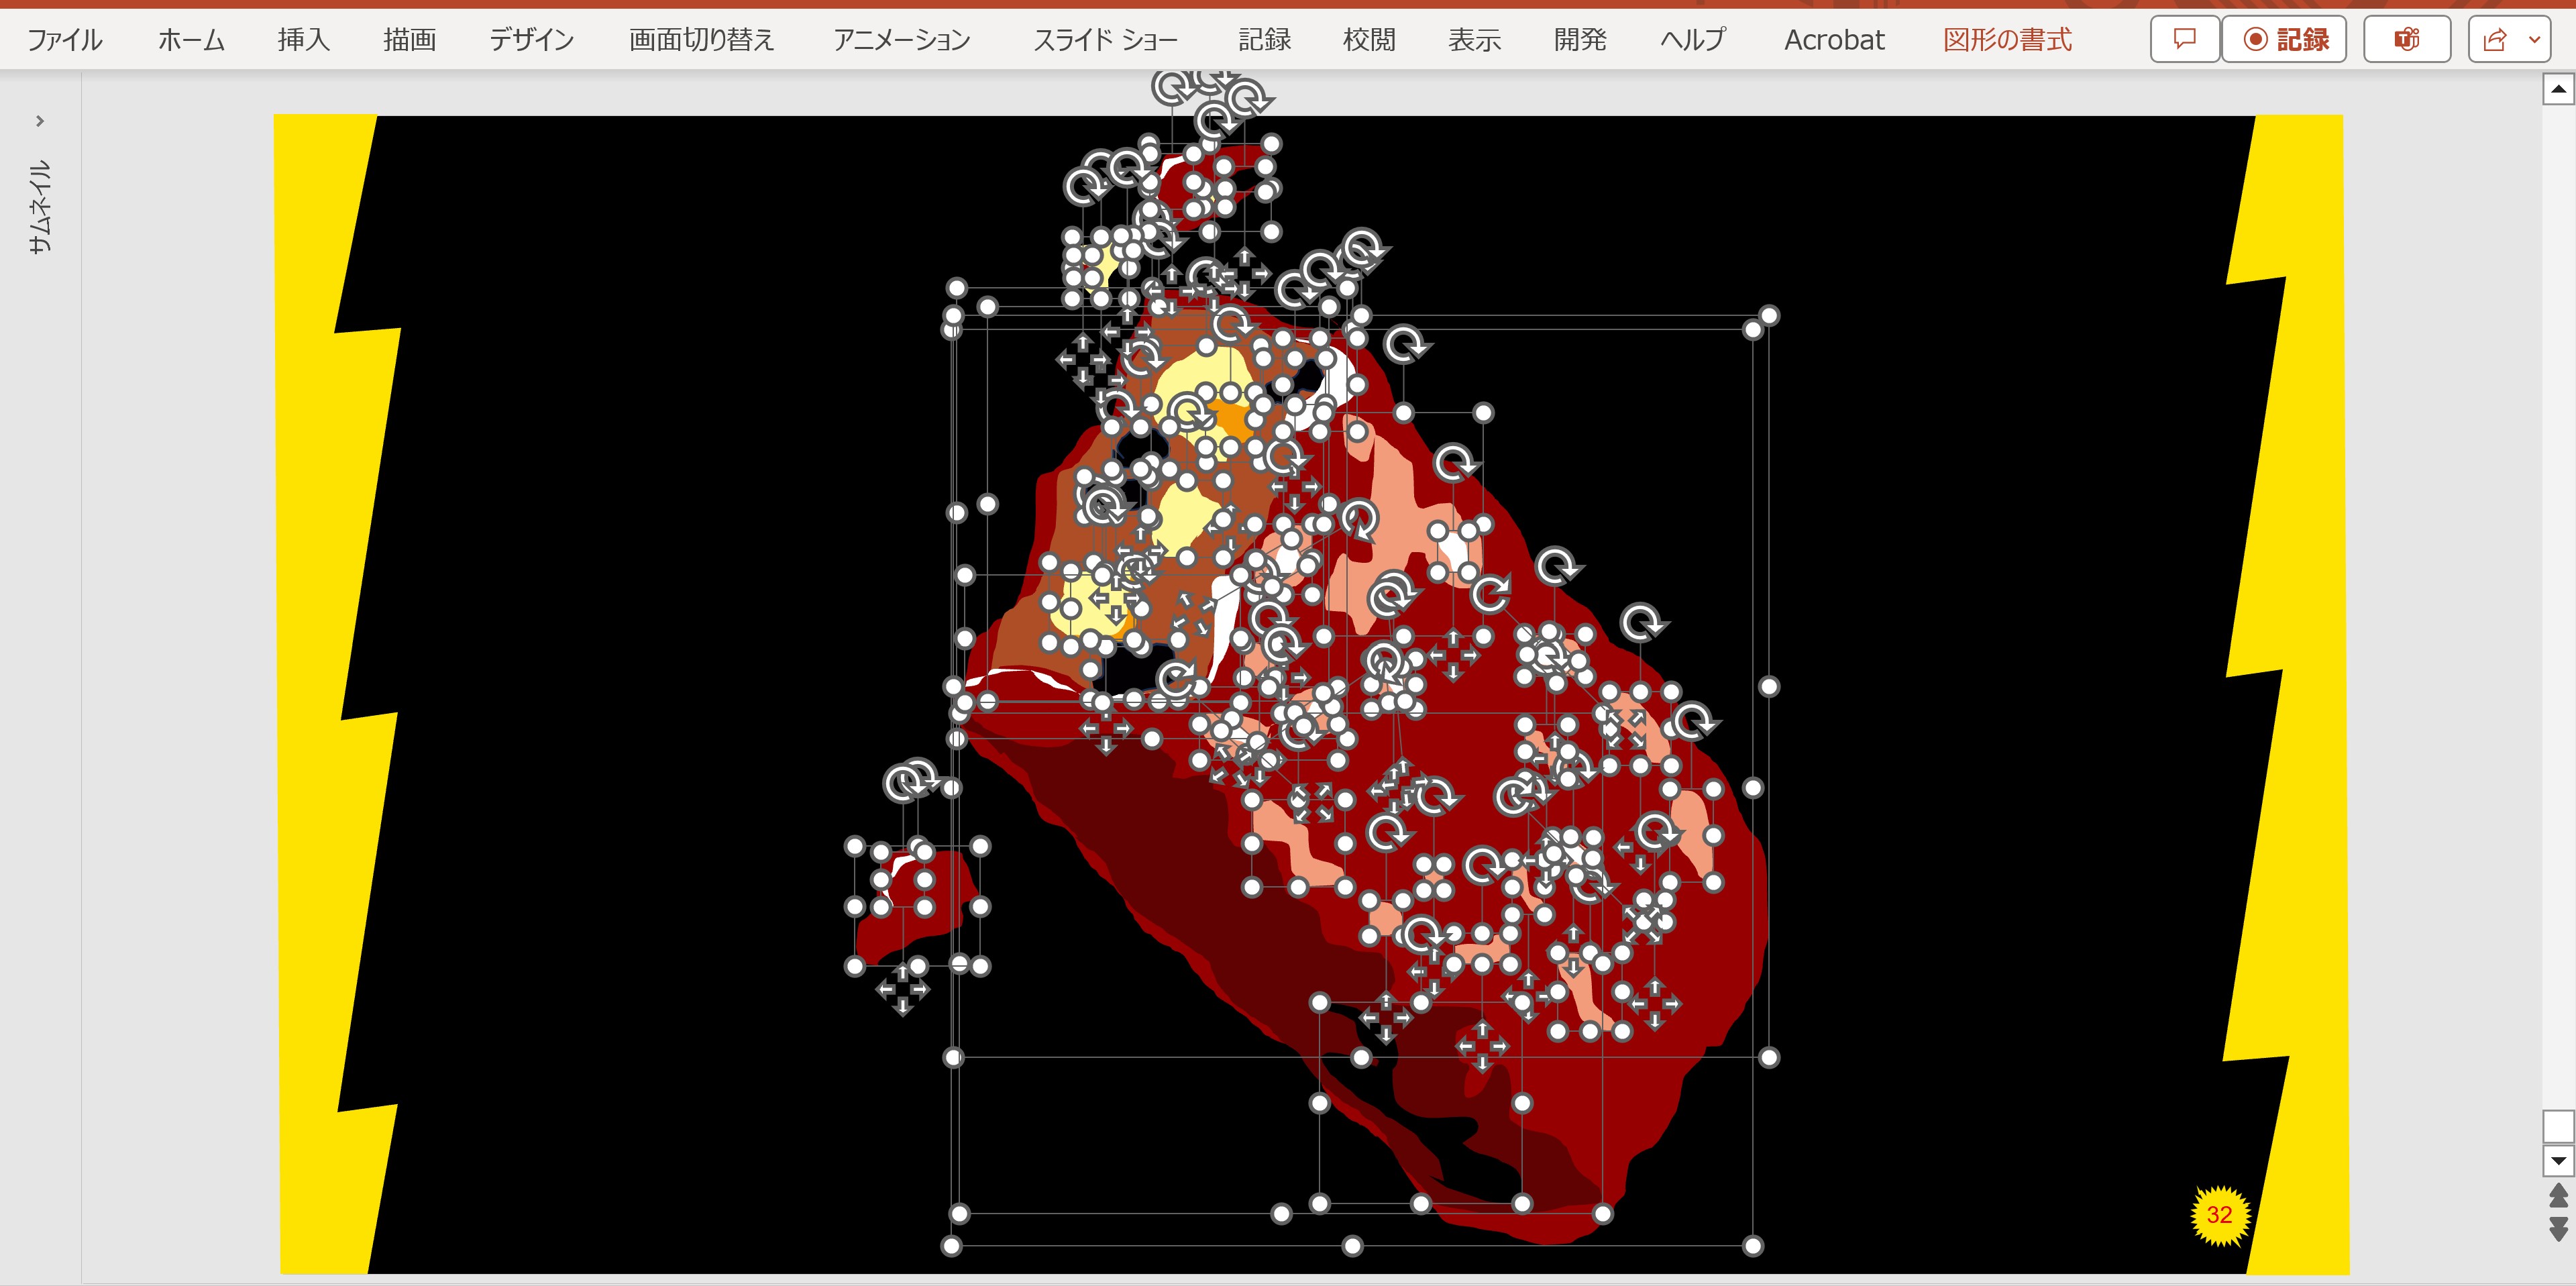Screen dimensions: 2576x1286
Task: Expand the share button dropdown chevron
Action: 2535,40
